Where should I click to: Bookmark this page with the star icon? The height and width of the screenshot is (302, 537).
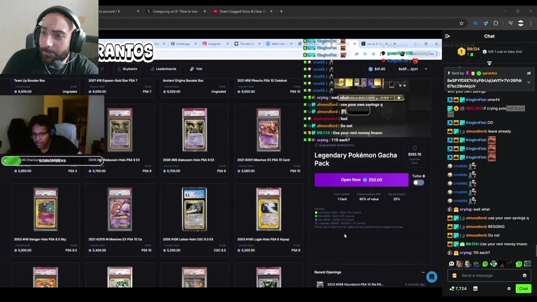pos(461,23)
